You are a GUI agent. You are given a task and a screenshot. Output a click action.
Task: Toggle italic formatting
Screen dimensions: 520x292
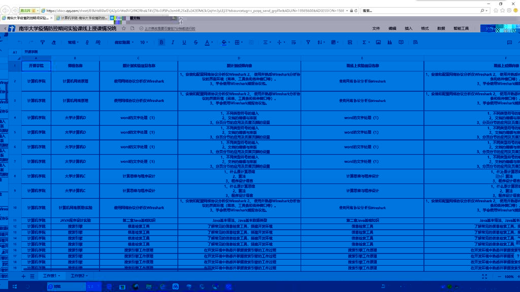[x=173, y=43]
